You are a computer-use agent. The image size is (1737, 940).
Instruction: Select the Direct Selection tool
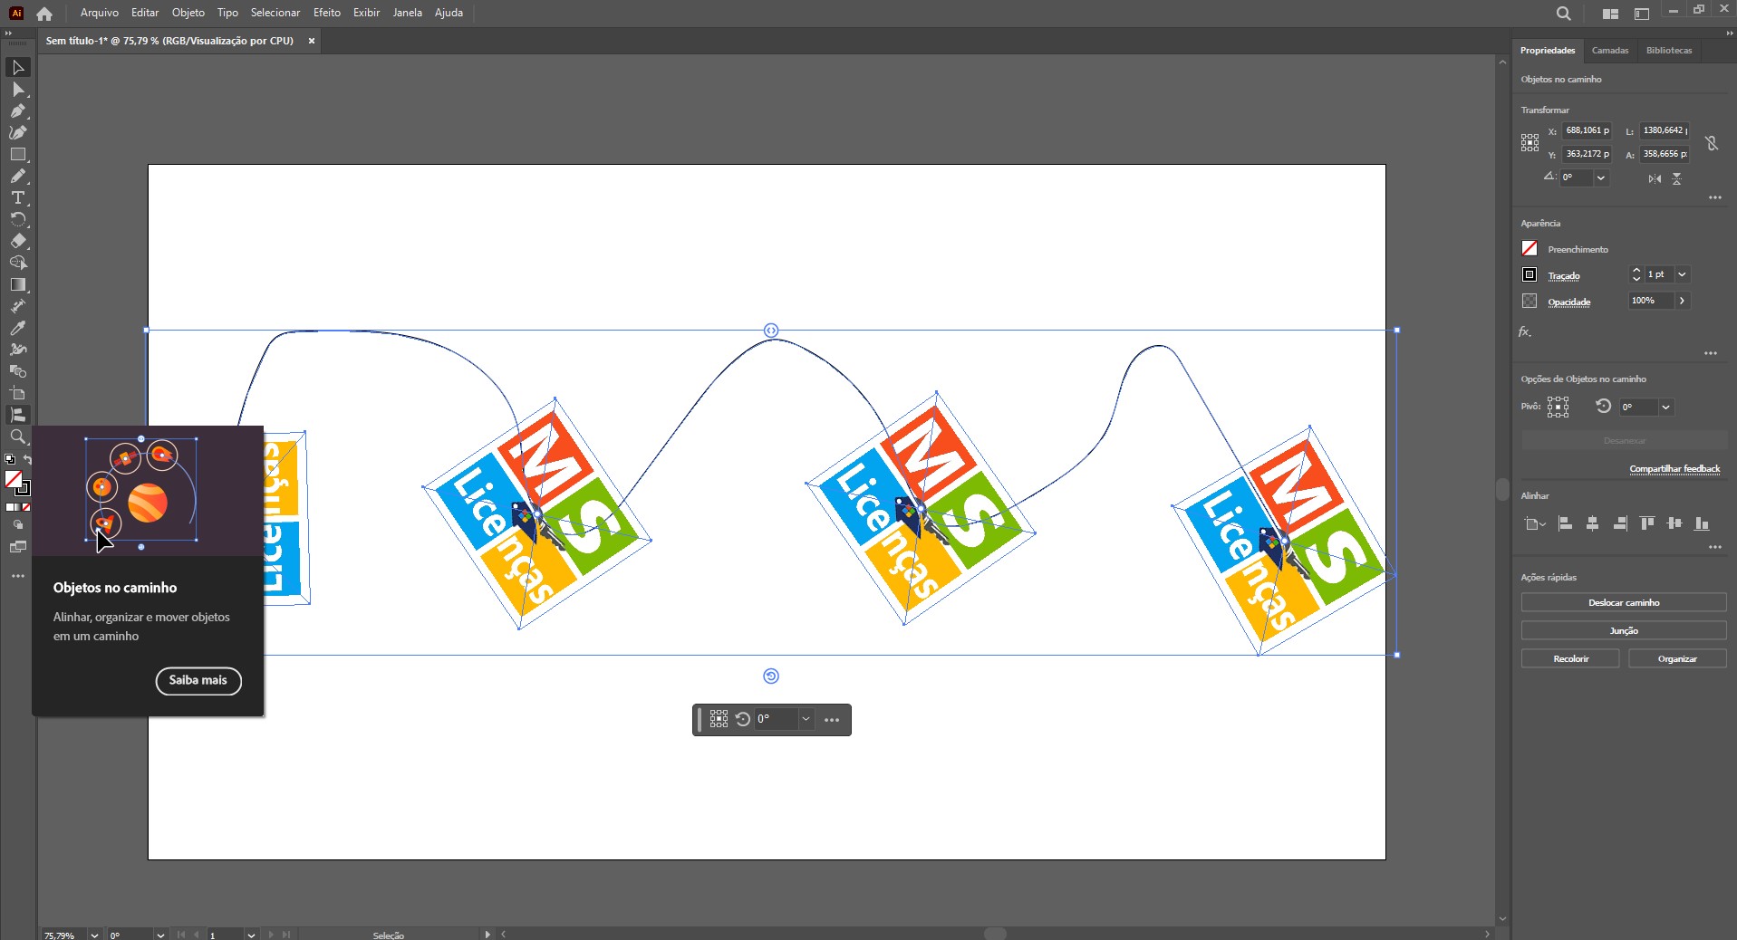[x=17, y=90]
